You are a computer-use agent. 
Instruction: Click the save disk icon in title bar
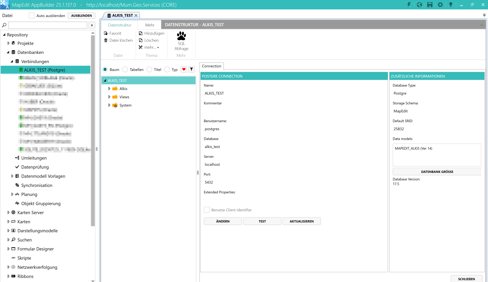(430, 5)
